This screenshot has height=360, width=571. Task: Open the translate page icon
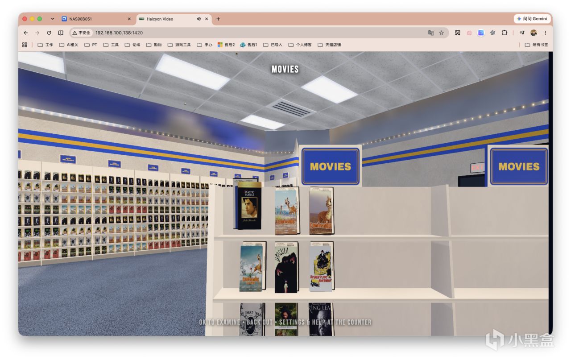[431, 33]
